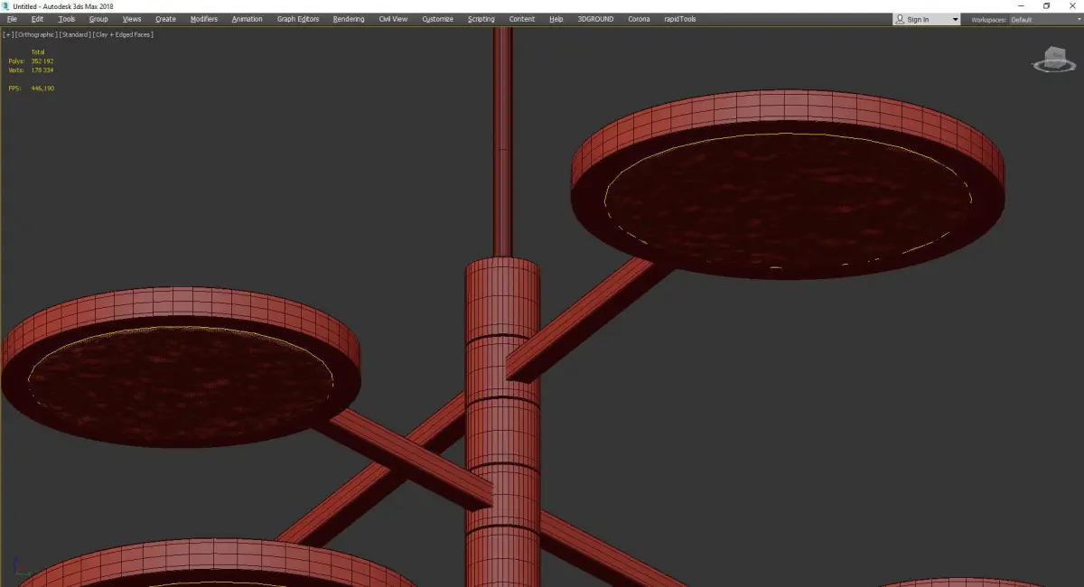Click the Polys count statistic text
Screen dimensions: 1084x587
coord(31,61)
